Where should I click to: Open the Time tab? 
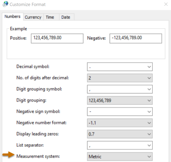pos(50,17)
